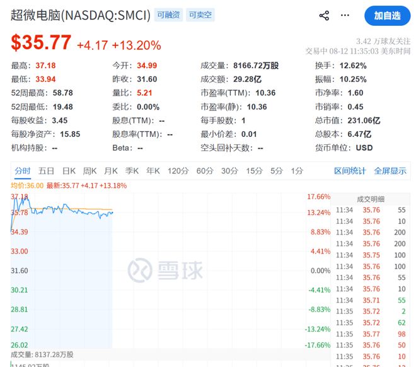Open 区间统计 link
Screen dimensions: 416x367
click(350, 171)
